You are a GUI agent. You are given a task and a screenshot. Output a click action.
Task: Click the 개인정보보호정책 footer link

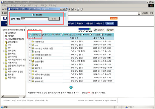pos(18,101)
